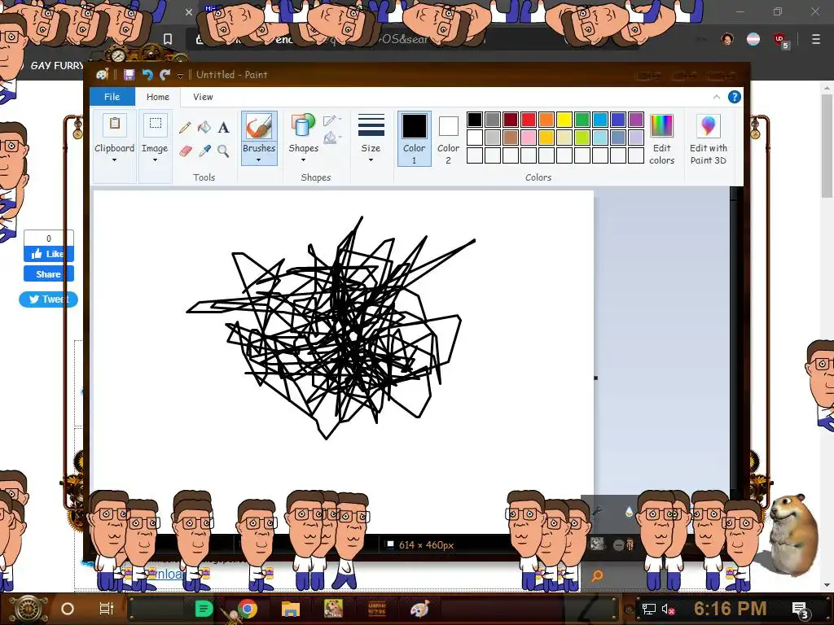Pick the red color swatch
This screenshot has width=834, height=625.
pyautogui.click(x=528, y=120)
